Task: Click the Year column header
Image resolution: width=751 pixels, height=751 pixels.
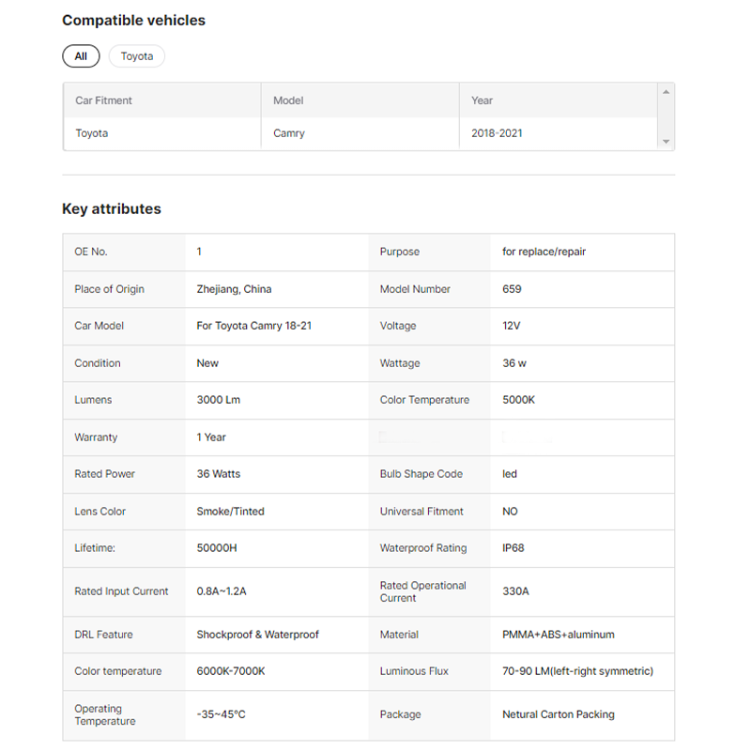Action: point(482,100)
